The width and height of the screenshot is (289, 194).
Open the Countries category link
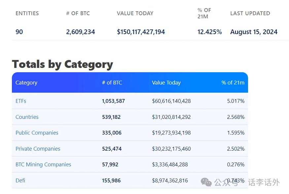coord(27,117)
